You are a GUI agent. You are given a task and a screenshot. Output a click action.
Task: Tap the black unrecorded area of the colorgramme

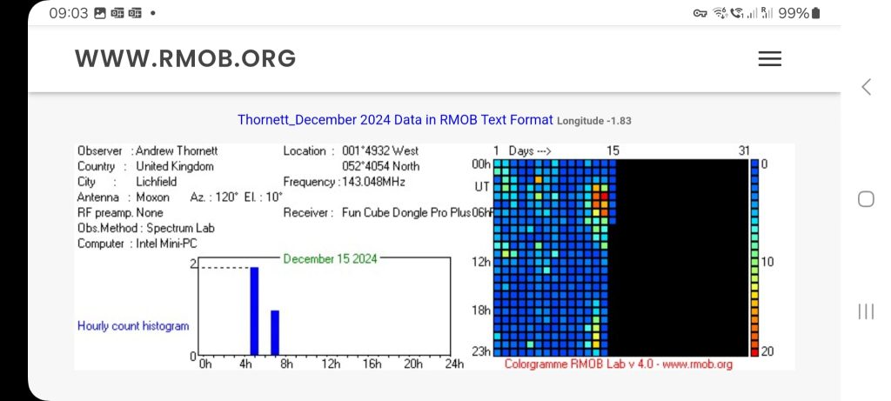tap(682, 257)
